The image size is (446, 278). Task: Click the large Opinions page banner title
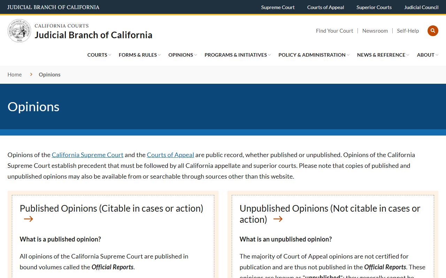pyautogui.click(x=33, y=107)
